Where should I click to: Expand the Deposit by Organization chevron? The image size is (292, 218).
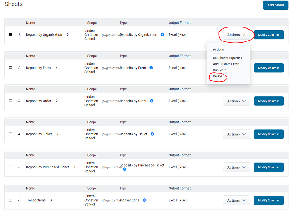[68, 35]
